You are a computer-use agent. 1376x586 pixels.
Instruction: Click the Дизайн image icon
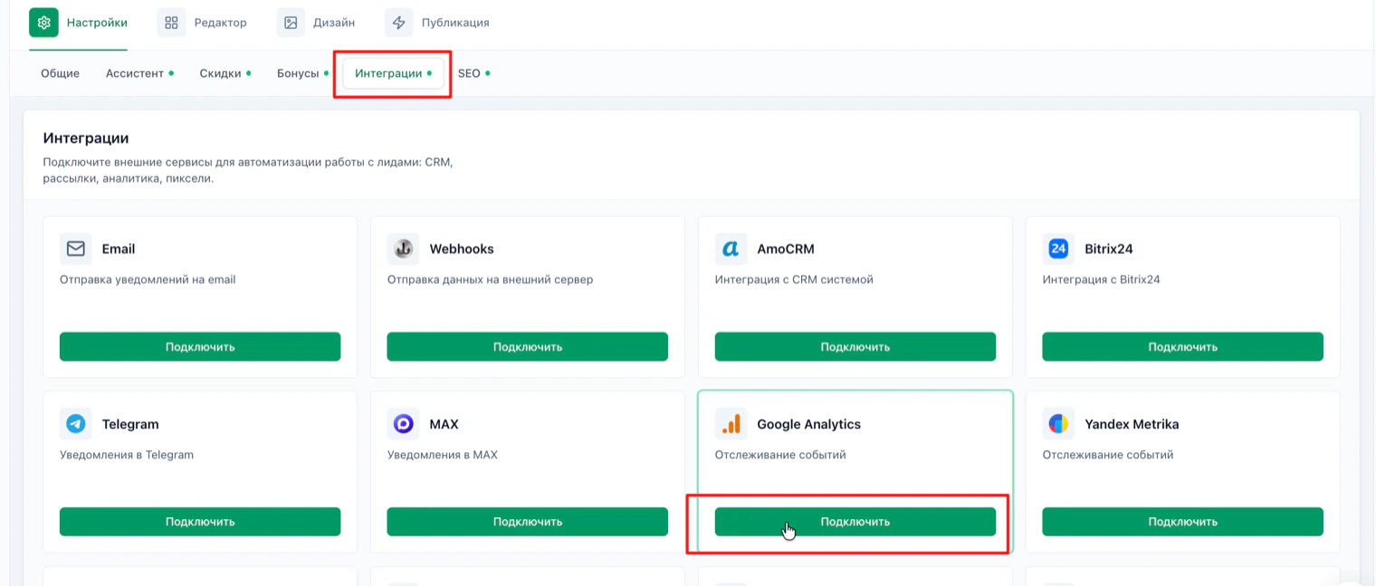pos(291,23)
